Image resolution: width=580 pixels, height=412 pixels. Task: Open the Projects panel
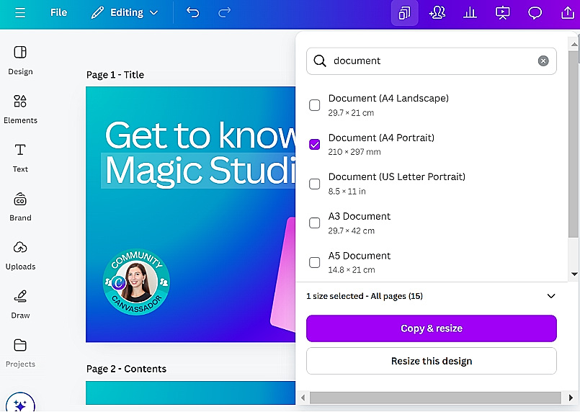(20, 353)
